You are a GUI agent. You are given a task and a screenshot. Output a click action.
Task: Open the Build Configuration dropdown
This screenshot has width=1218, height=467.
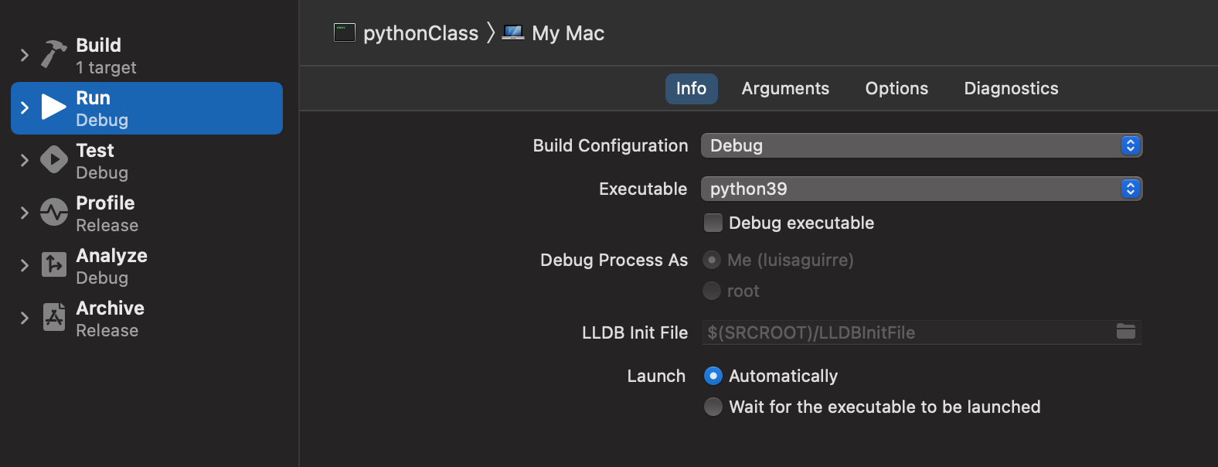point(920,145)
